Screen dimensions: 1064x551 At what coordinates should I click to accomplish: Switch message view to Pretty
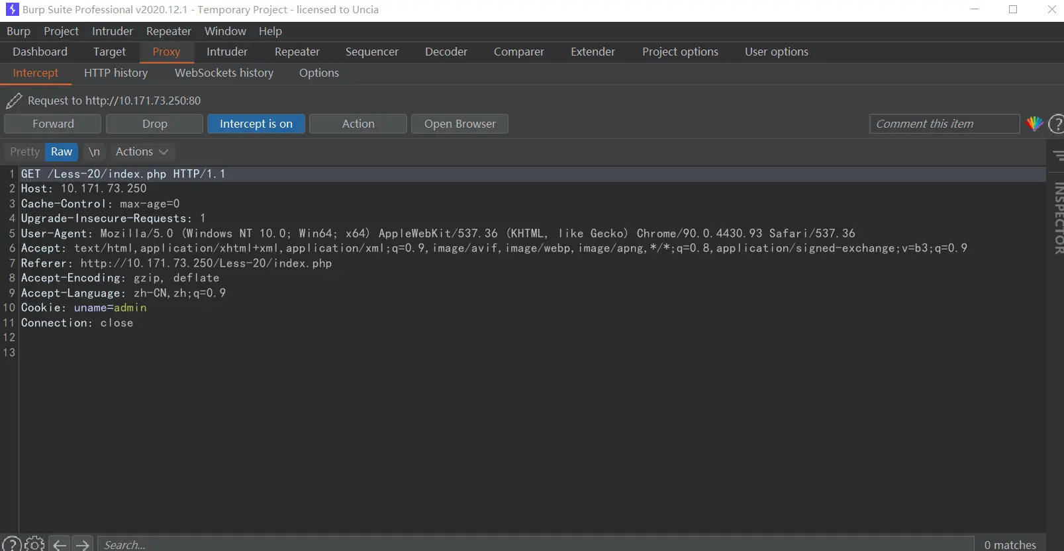24,151
